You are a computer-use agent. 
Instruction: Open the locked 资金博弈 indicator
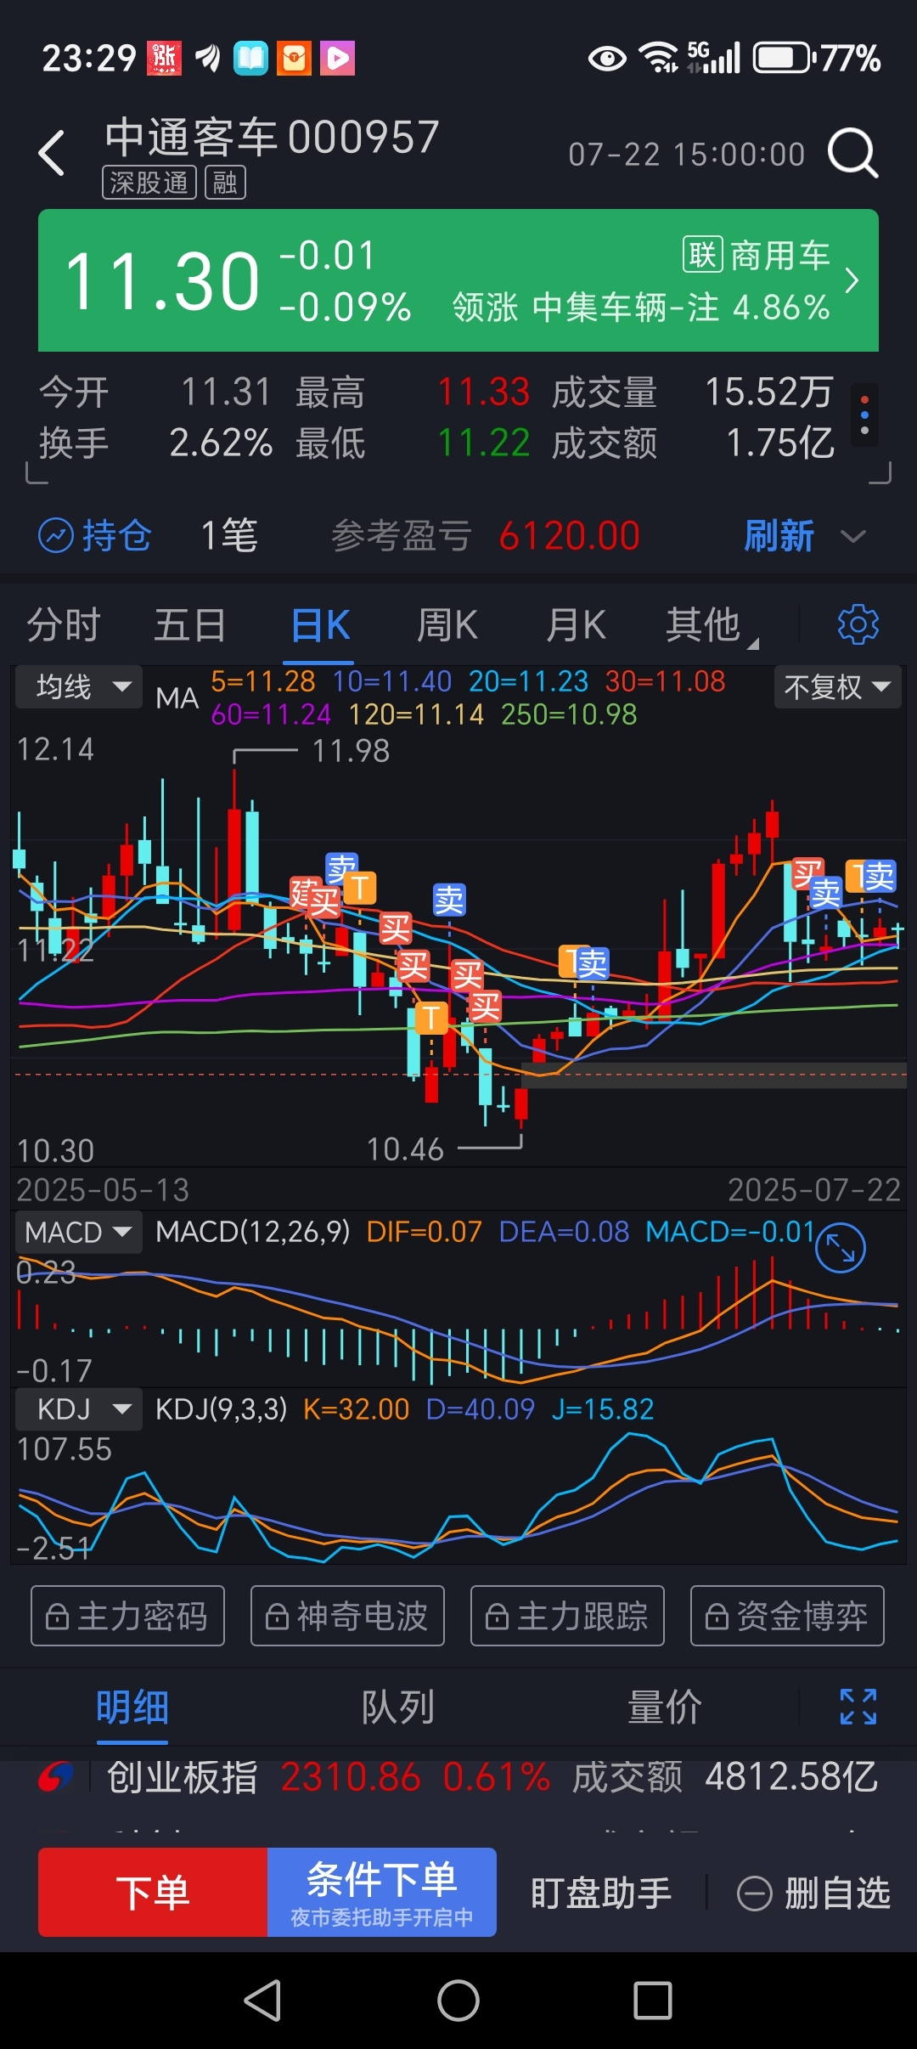coord(787,1616)
